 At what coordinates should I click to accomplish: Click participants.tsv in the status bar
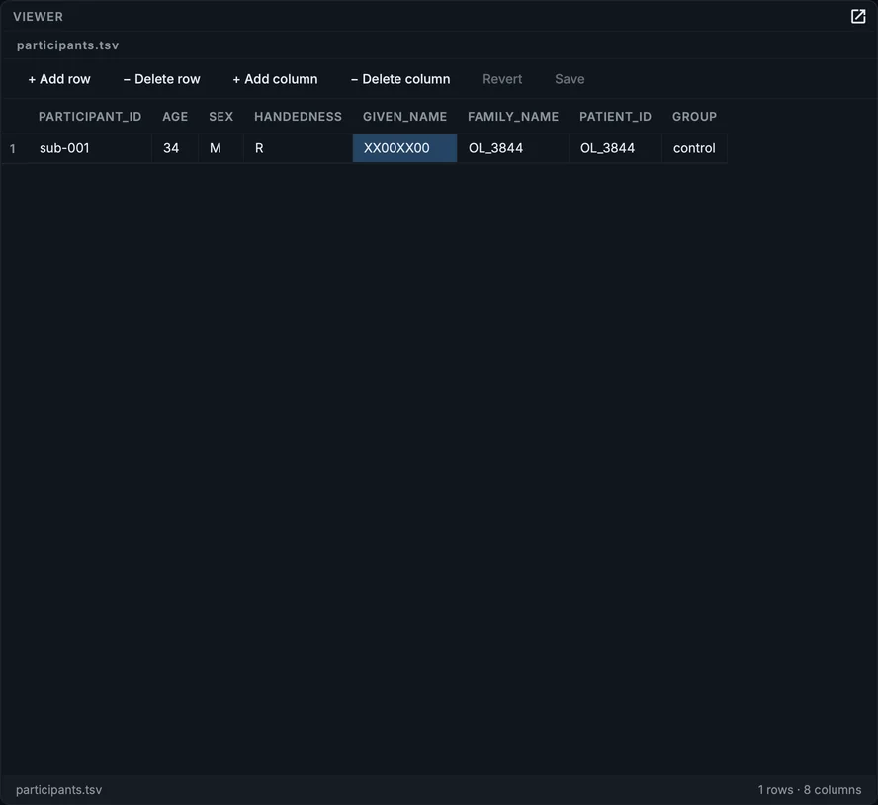(58, 790)
